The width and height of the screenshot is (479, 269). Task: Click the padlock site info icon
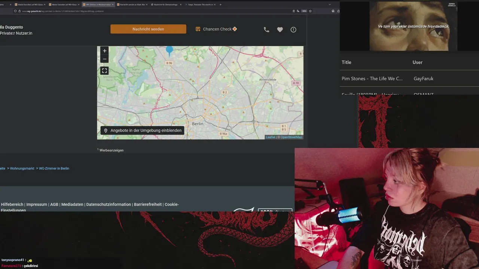coord(19,11)
